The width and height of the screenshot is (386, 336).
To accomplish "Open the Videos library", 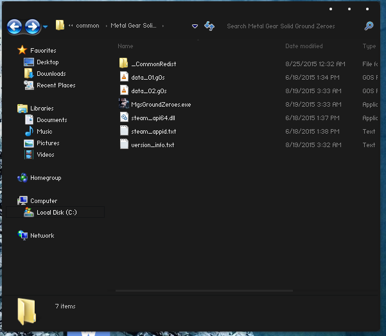I will (46, 155).
